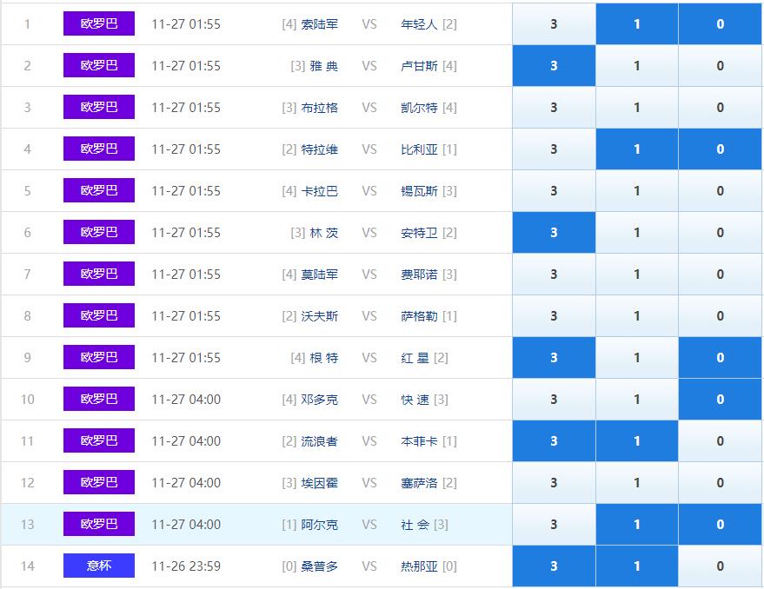Open home team 阿尔克 link
Screen dimensions: 764x589
319,526
